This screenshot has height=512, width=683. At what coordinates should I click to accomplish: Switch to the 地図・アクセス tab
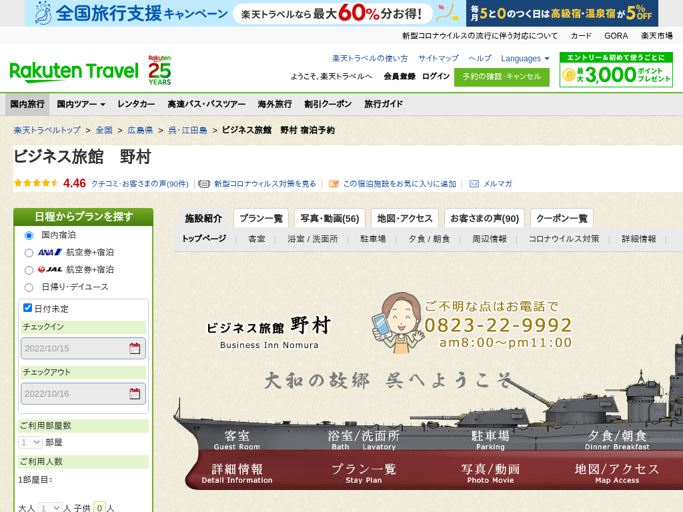pyautogui.click(x=405, y=218)
